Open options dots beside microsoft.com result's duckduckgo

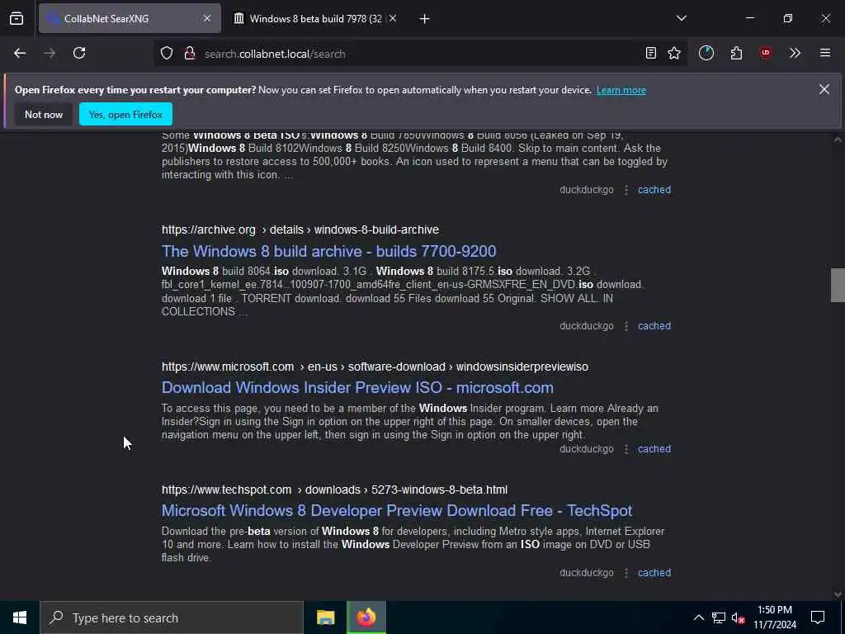[625, 449]
